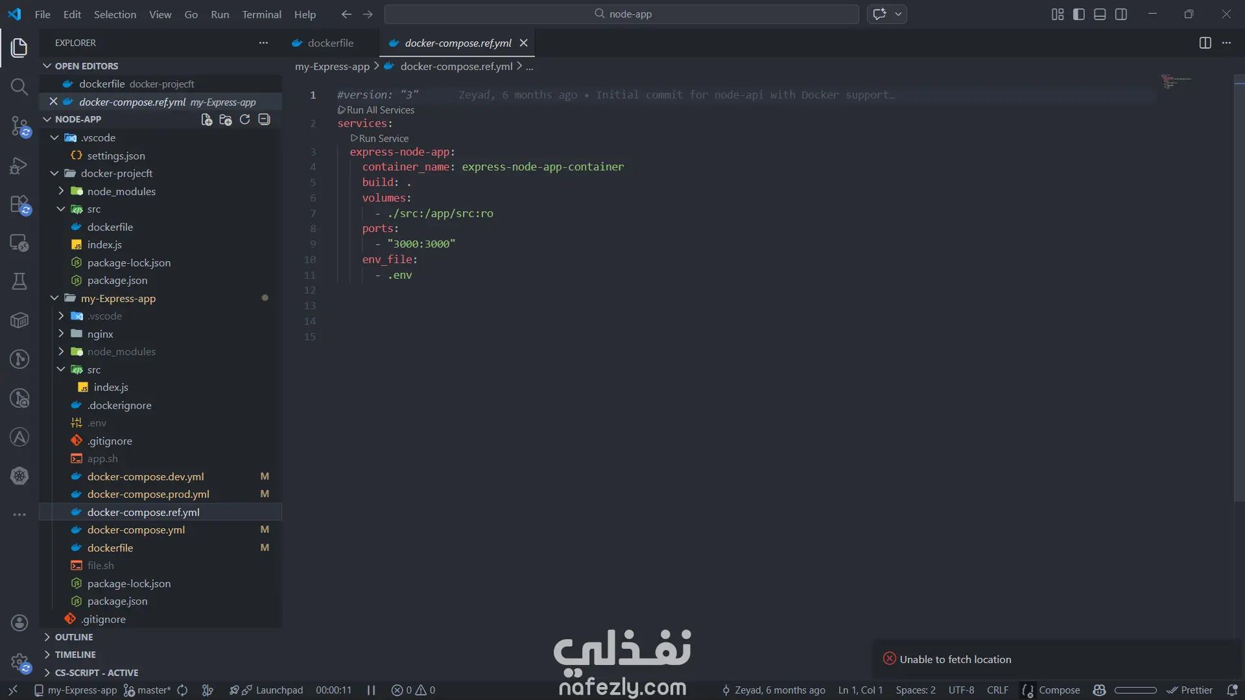
Task: Open the Source Control view
Action: (19, 126)
